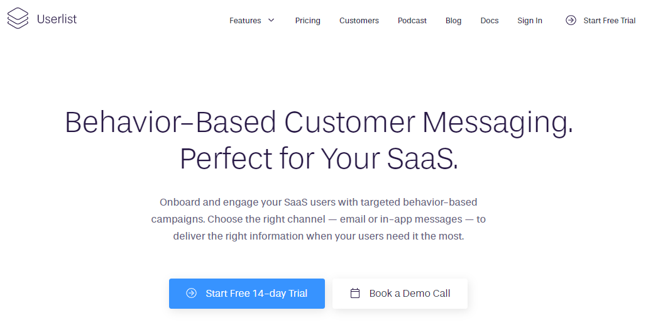653x332 pixels.
Task: Click the Perfect for Your SaaS heading line
Action: (x=319, y=159)
